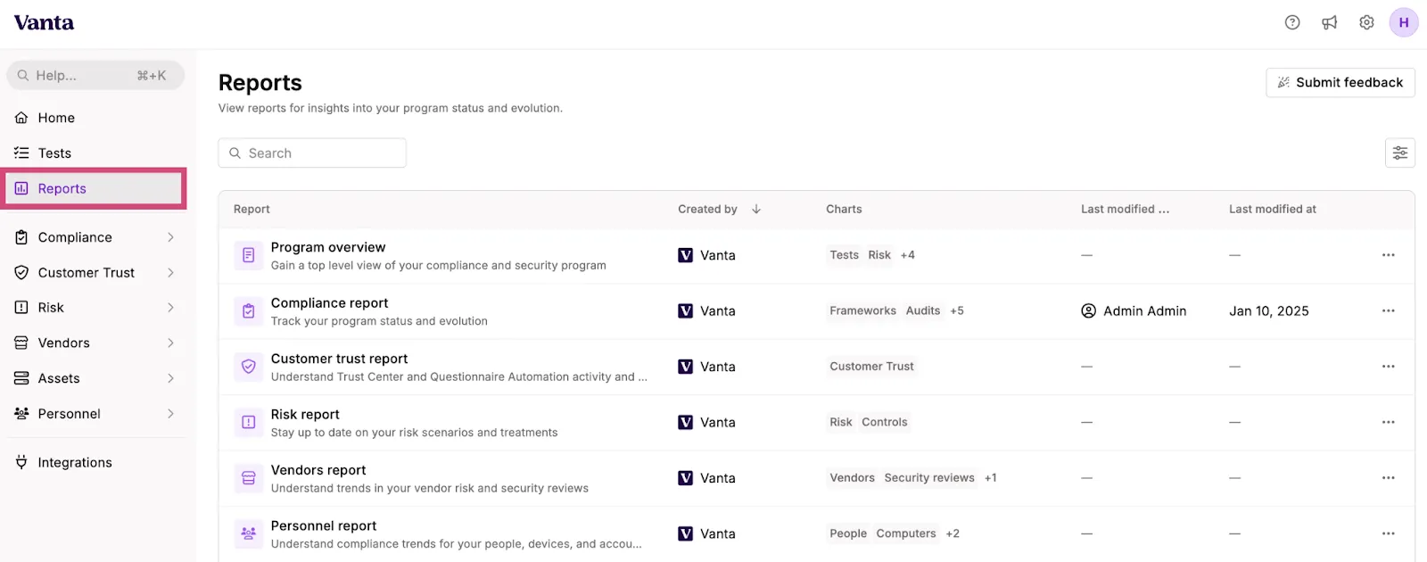Expand the Customer Trust sidebar chevron
Screen dimensions: 1427x562
pos(170,273)
